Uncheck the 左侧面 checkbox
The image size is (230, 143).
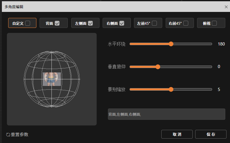tap(90, 23)
